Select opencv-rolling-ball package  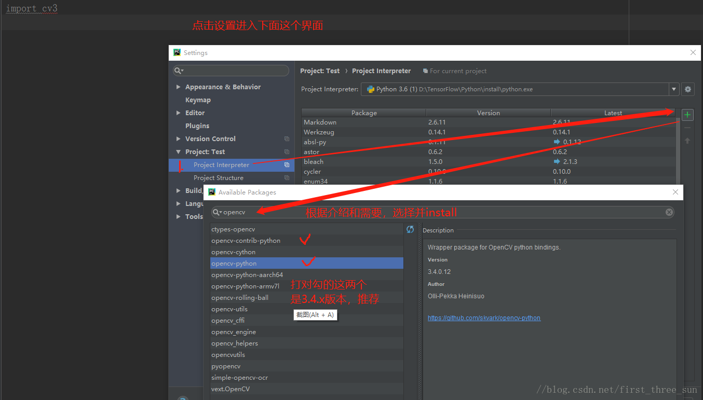[x=307, y=298]
